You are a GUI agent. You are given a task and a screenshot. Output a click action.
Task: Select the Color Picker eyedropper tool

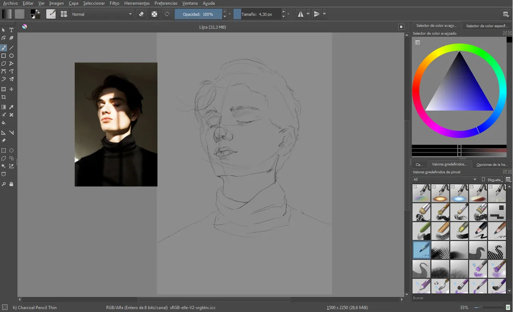pos(11,107)
